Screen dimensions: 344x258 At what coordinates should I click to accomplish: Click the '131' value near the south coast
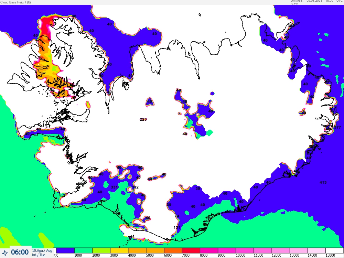[x=177, y=227]
